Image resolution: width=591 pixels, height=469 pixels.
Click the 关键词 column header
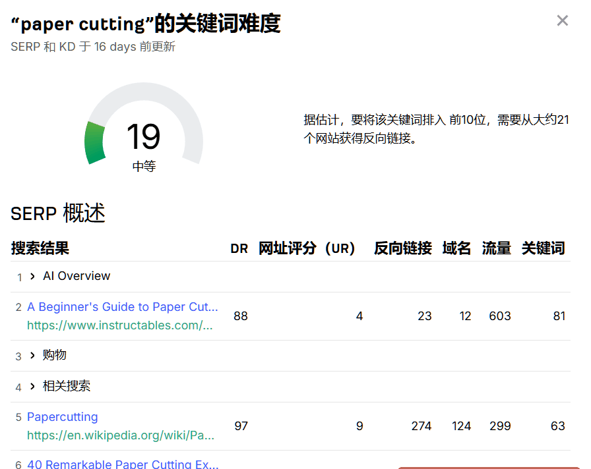(543, 248)
